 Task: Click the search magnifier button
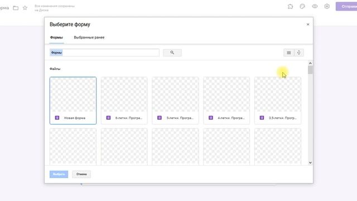click(x=172, y=52)
